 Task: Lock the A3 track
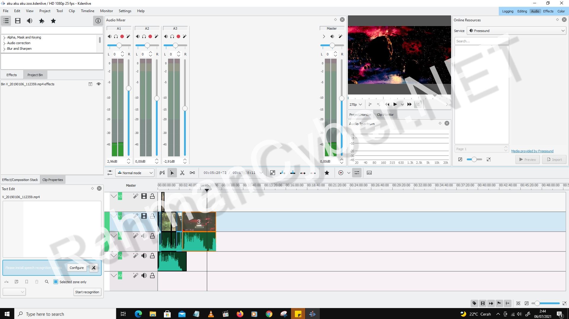tap(152, 275)
